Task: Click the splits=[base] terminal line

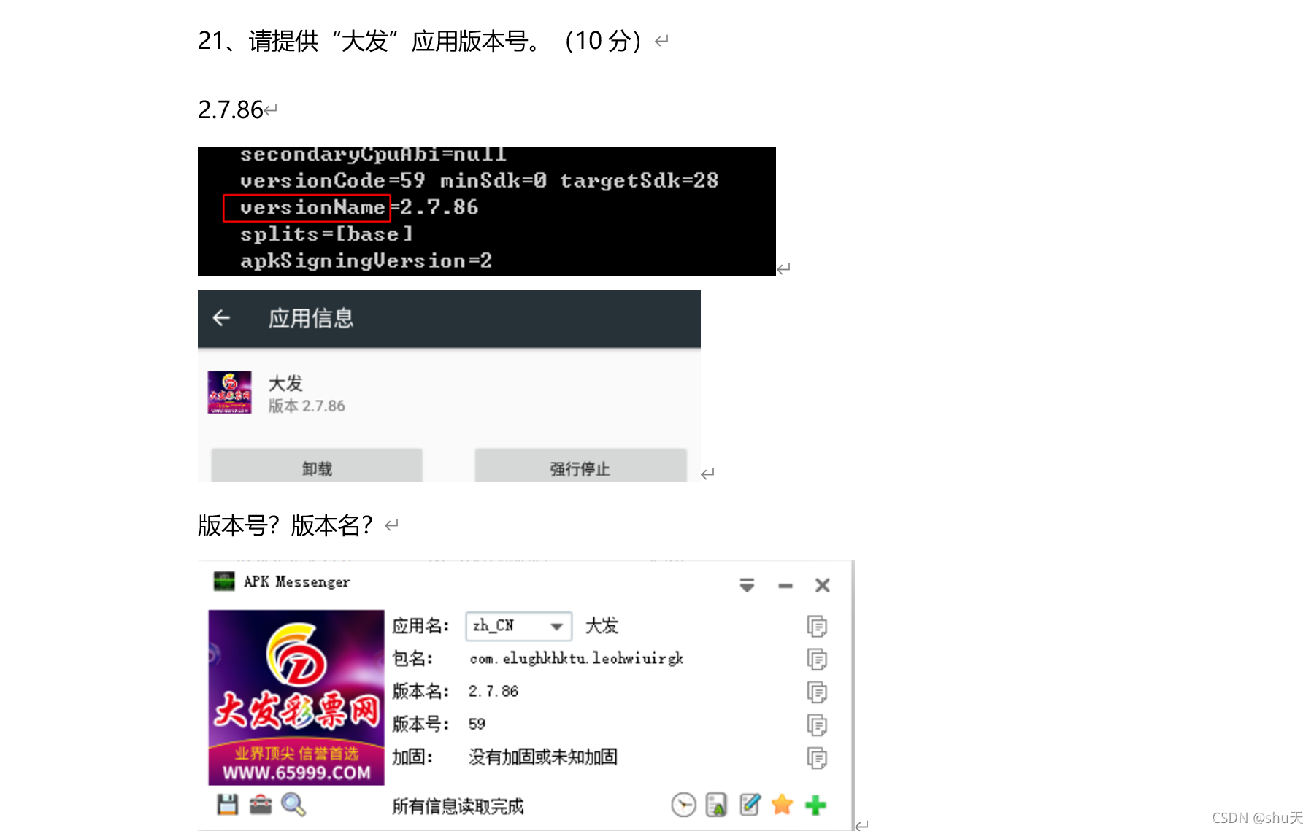Action: (326, 234)
